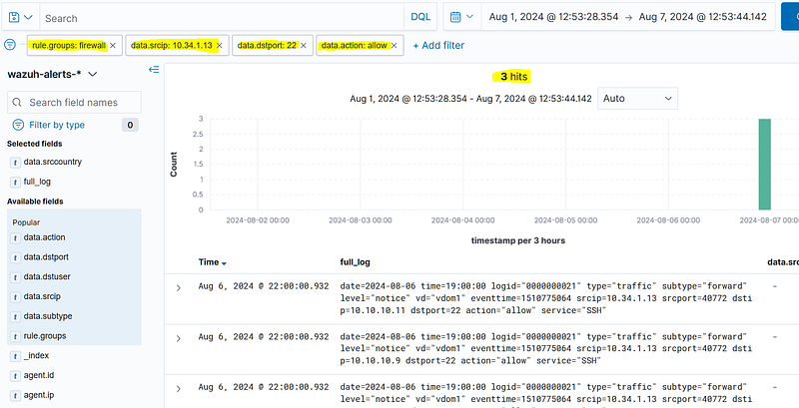Click the Time column header label
This screenshot has height=408, width=799.
pos(209,262)
